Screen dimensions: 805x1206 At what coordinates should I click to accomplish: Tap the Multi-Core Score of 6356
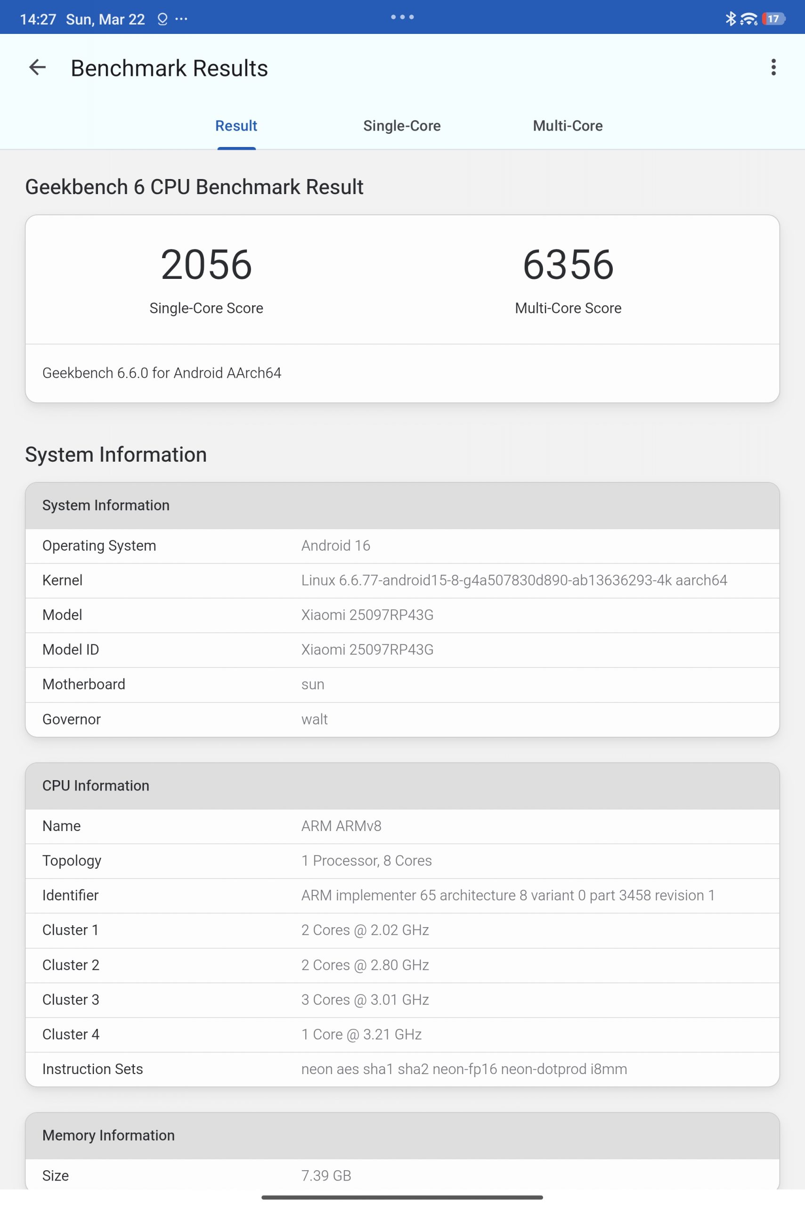[567, 265]
